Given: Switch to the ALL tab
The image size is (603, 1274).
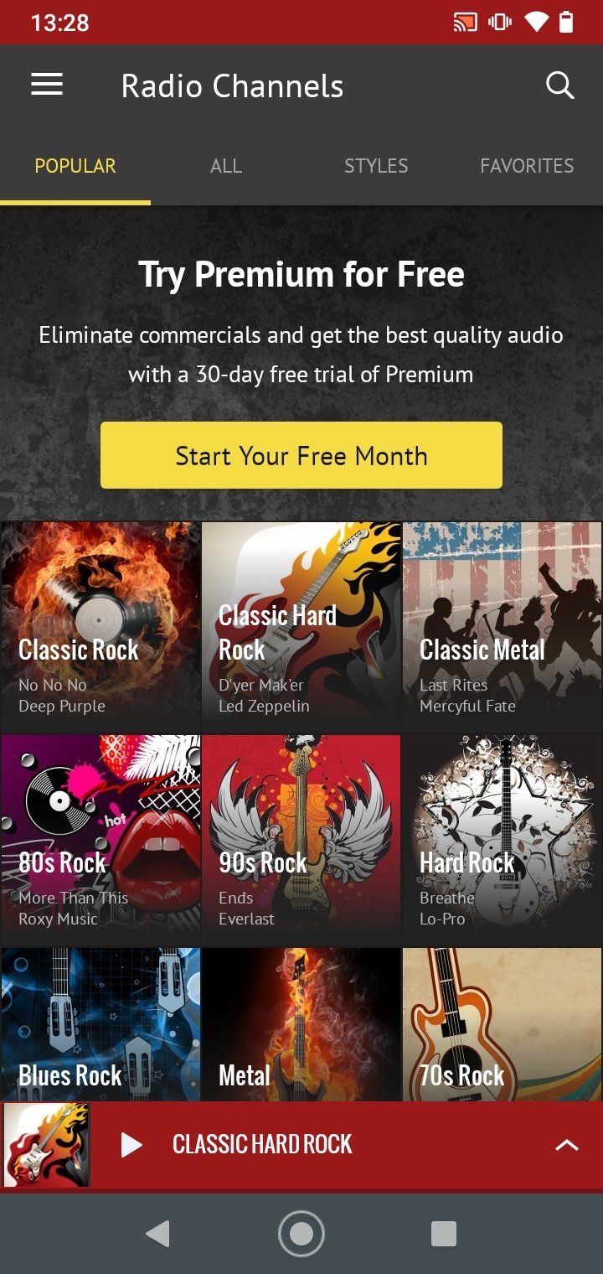Looking at the screenshot, I should point(226,166).
